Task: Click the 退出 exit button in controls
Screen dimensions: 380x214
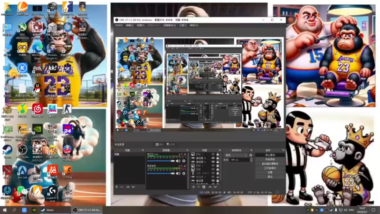Action: [x=270, y=176]
